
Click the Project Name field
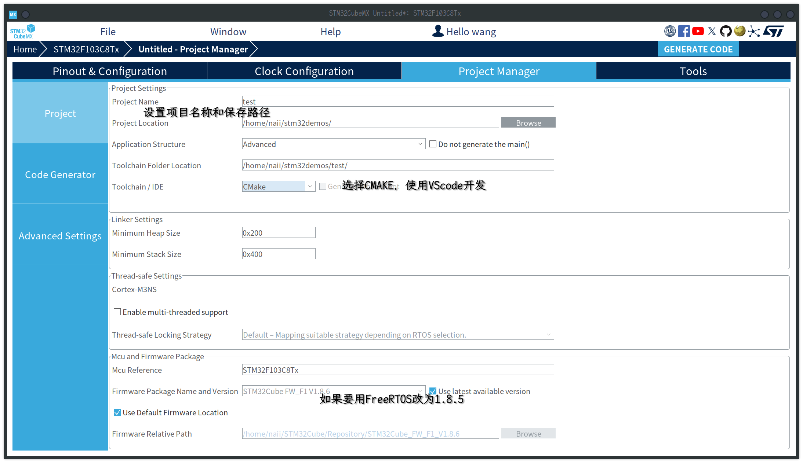(398, 102)
